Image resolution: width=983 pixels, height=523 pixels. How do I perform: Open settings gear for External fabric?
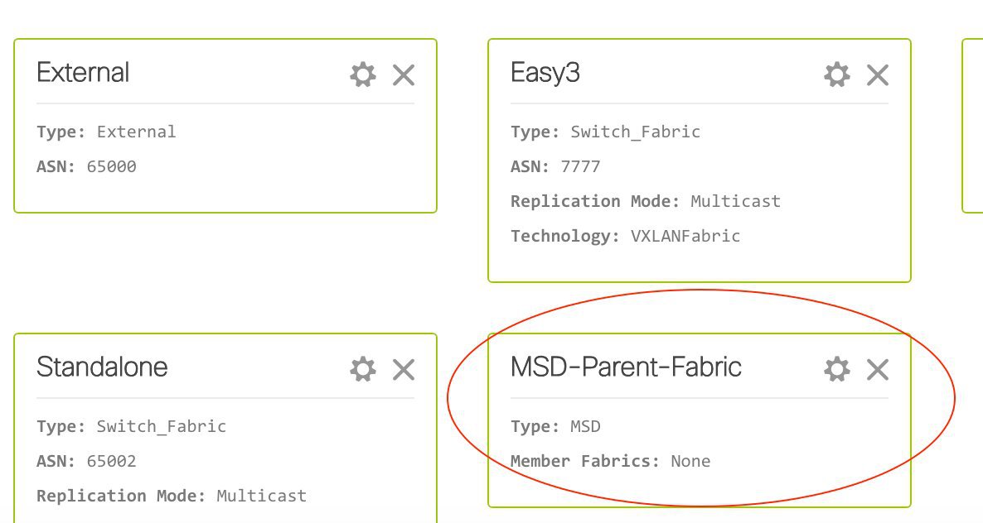coord(363,74)
